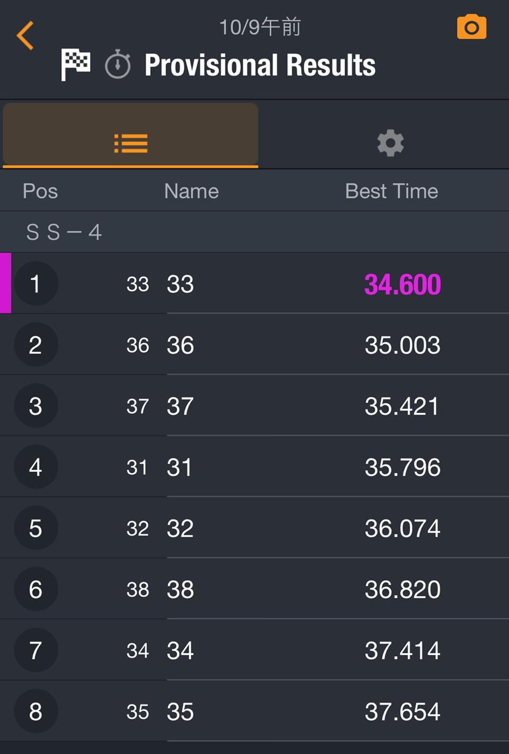Open the first-place row for racer 33
Image resolution: width=509 pixels, height=754 pixels.
[x=254, y=283]
